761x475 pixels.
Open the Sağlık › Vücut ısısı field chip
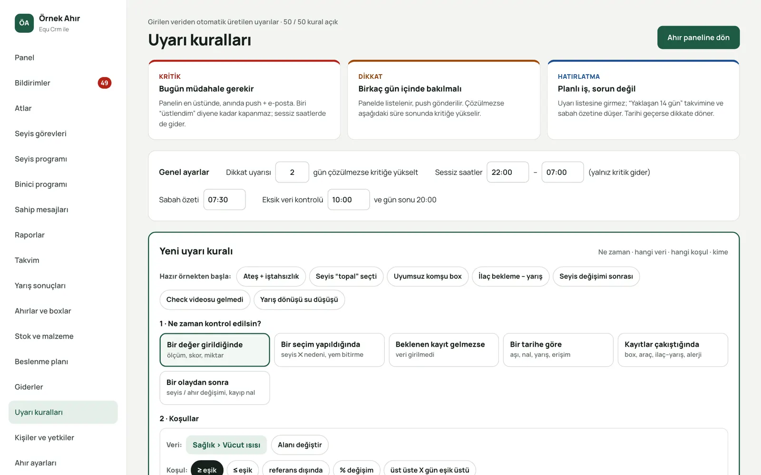click(x=226, y=445)
